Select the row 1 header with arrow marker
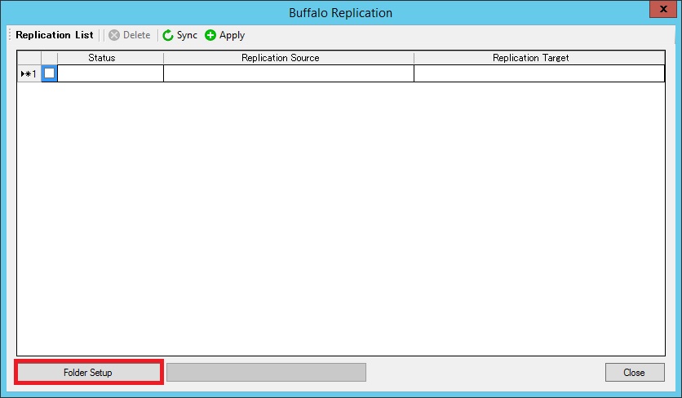This screenshot has height=398, width=682. coord(29,73)
